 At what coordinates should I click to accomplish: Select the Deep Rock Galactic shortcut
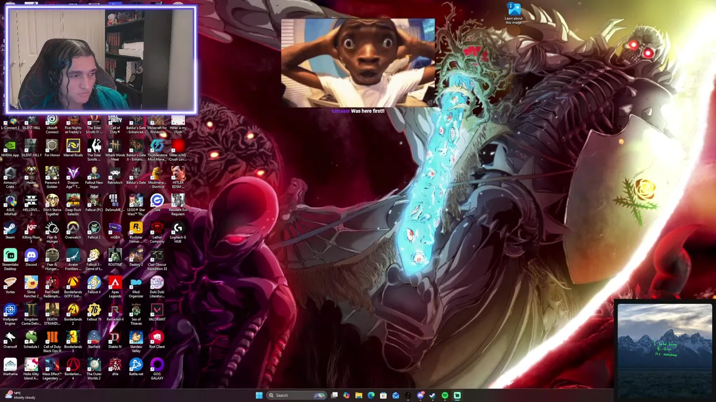[x=73, y=206]
